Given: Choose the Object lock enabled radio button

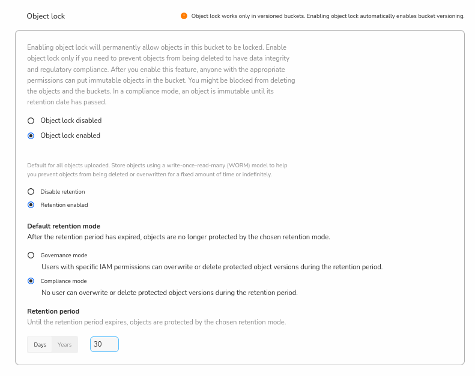Looking at the screenshot, I should [x=31, y=136].
